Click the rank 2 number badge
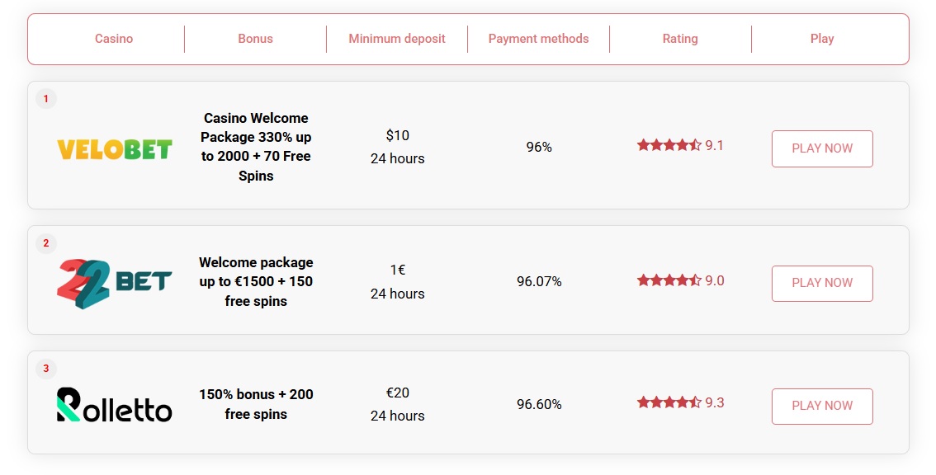This screenshot has width=936, height=475. tap(46, 243)
